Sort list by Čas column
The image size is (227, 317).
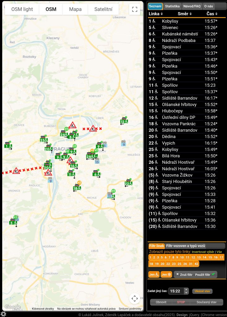pos(212,14)
